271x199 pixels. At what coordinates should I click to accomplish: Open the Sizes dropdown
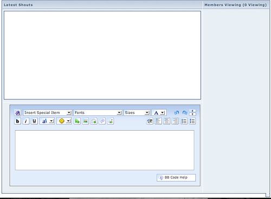tap(137, 113)
